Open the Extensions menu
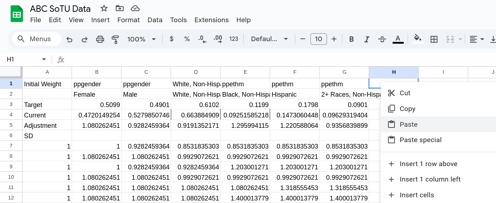This screenshot has width=496, height=203. coord(211,20)
